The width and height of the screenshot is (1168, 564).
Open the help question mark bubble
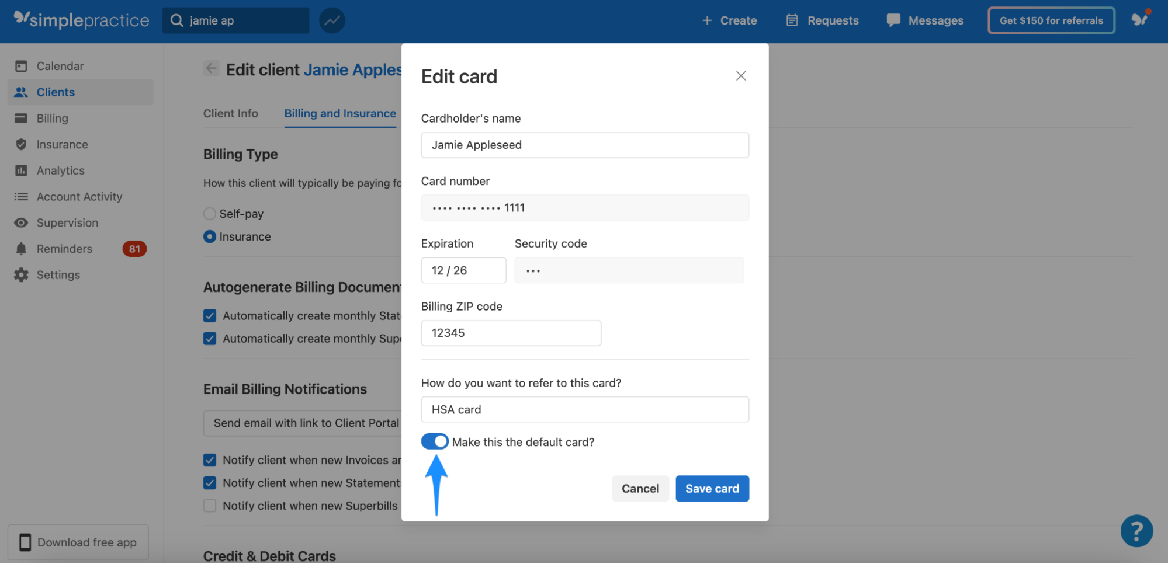(1136, 530)
